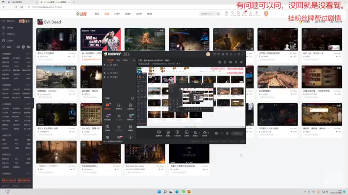
Task: Add media play-button source in streaming app
Action: [x=187, y=133]
